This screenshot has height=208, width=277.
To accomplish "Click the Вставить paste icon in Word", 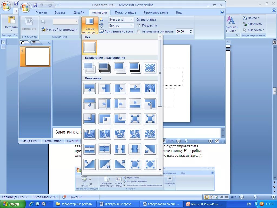I will [x=11, y=20].
